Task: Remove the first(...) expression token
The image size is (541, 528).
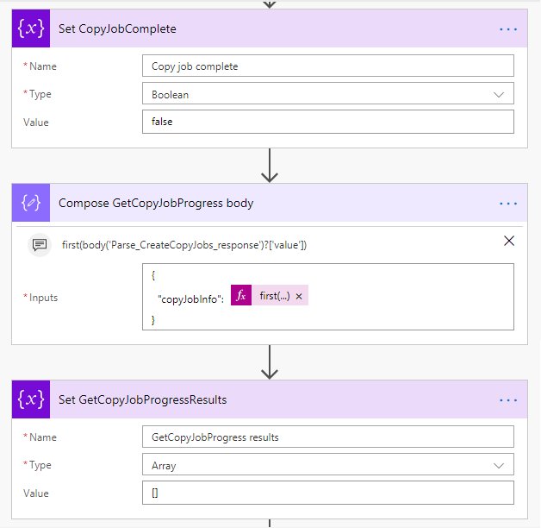Action: click(x=299, y=296)
